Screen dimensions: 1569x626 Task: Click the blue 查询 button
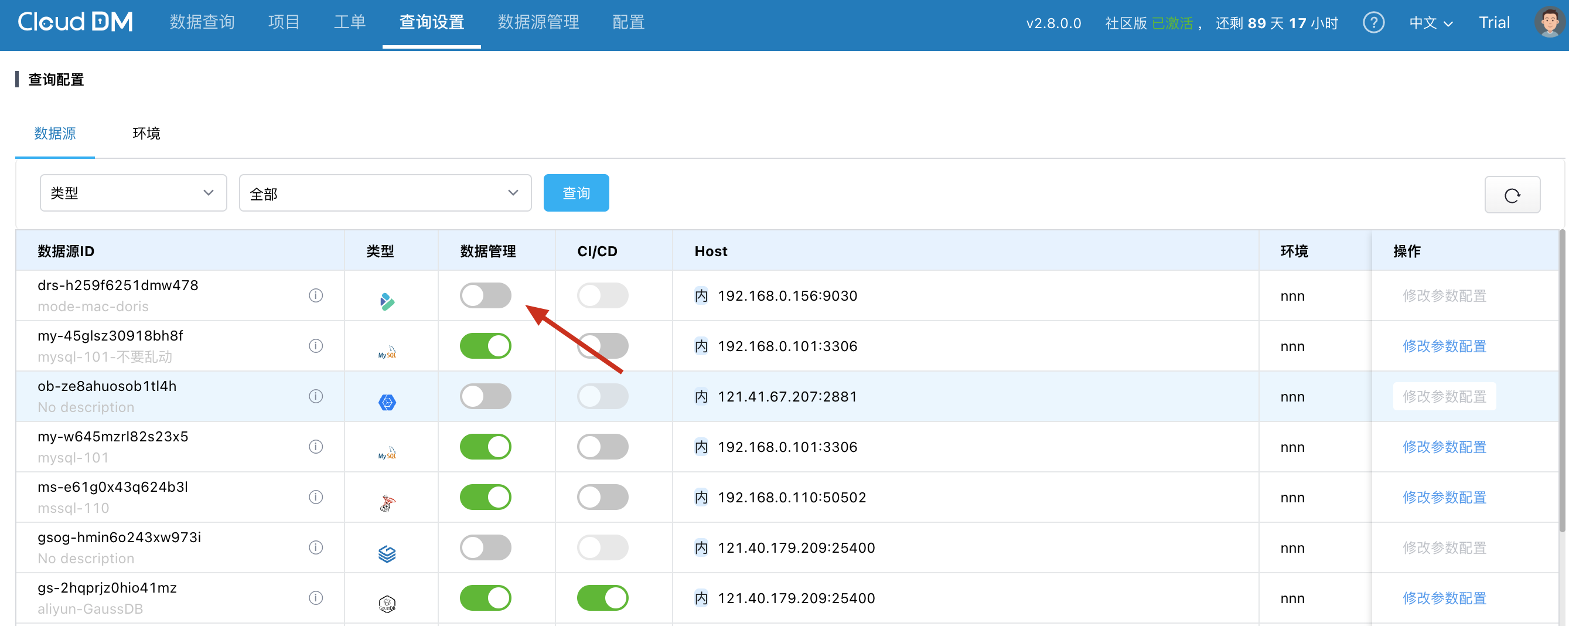pyautogui.click(x=575, y=193)
